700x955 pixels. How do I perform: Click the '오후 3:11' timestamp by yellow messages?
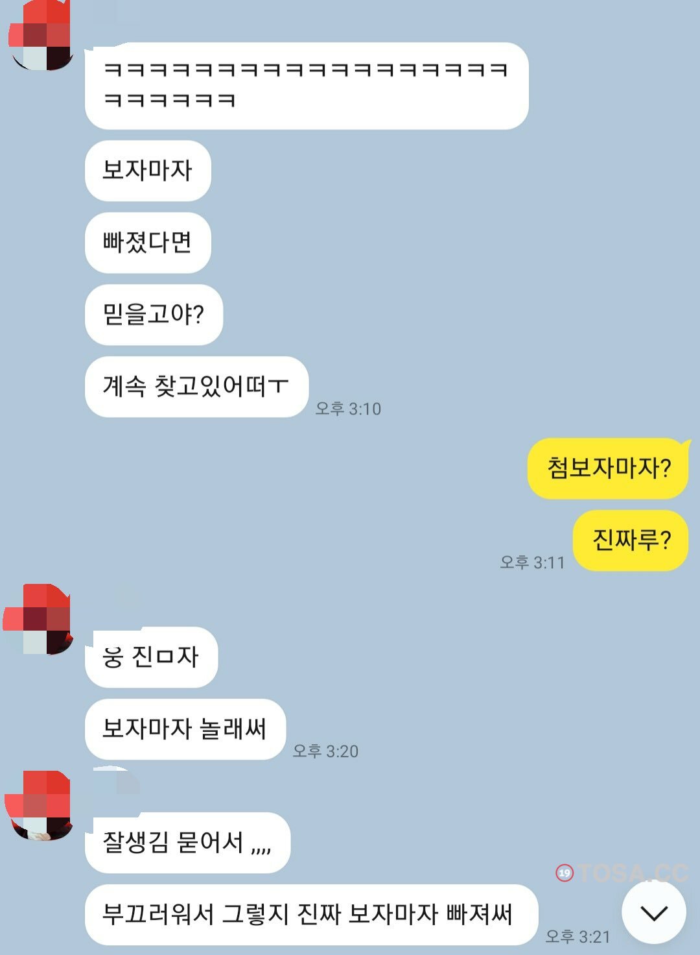pos(532,562)
